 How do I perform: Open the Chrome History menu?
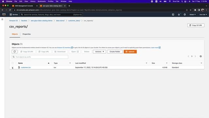[33, 1]
